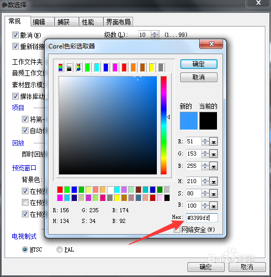The width and height of the screenshot is (271, 277).
Task: Switch to the 界面布局 tab
Action: tap(118, 22)
